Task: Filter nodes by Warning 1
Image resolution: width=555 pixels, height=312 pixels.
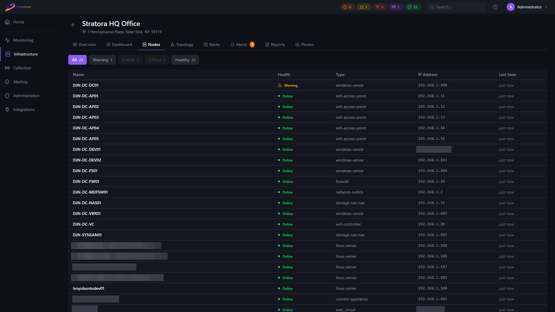Action: [x=102, y=60]
